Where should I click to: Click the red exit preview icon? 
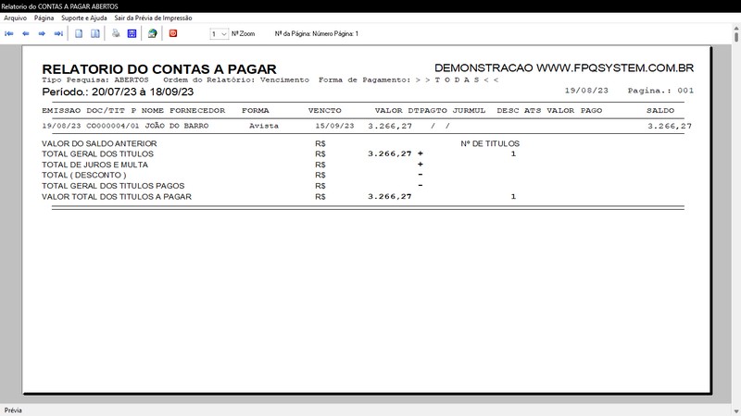(x=173, y=33)
